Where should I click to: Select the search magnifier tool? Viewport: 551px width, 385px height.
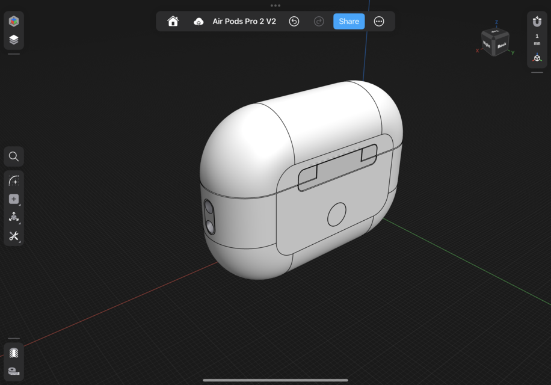point(13,156)
